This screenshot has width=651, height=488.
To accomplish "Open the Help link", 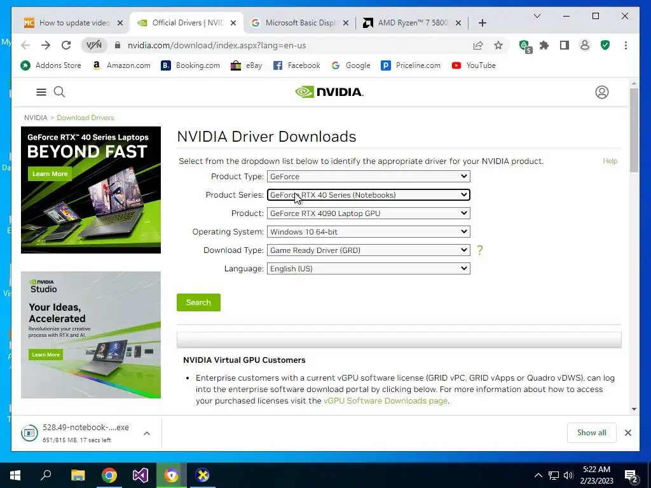I will point(610,161).
